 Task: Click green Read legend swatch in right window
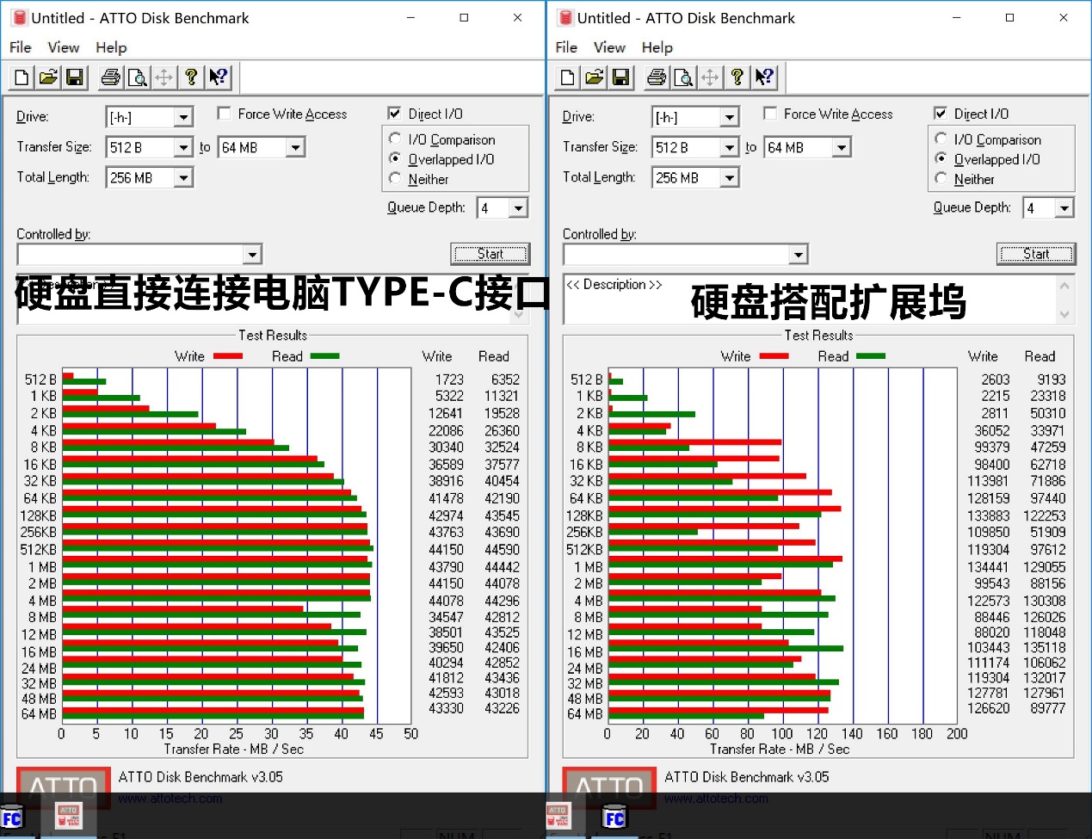pos(871,356)
